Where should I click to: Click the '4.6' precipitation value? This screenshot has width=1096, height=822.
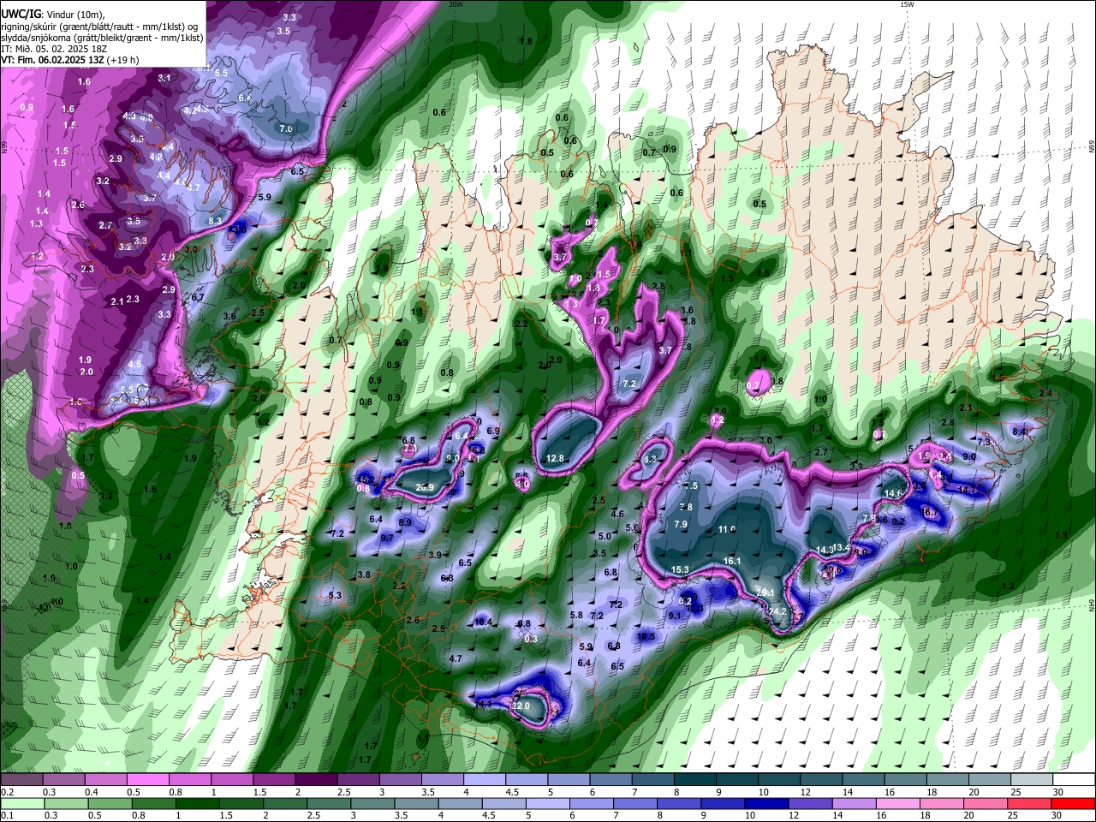coord(617,515)
